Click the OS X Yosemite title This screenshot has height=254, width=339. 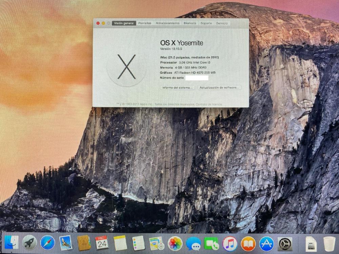pos(182,43)
